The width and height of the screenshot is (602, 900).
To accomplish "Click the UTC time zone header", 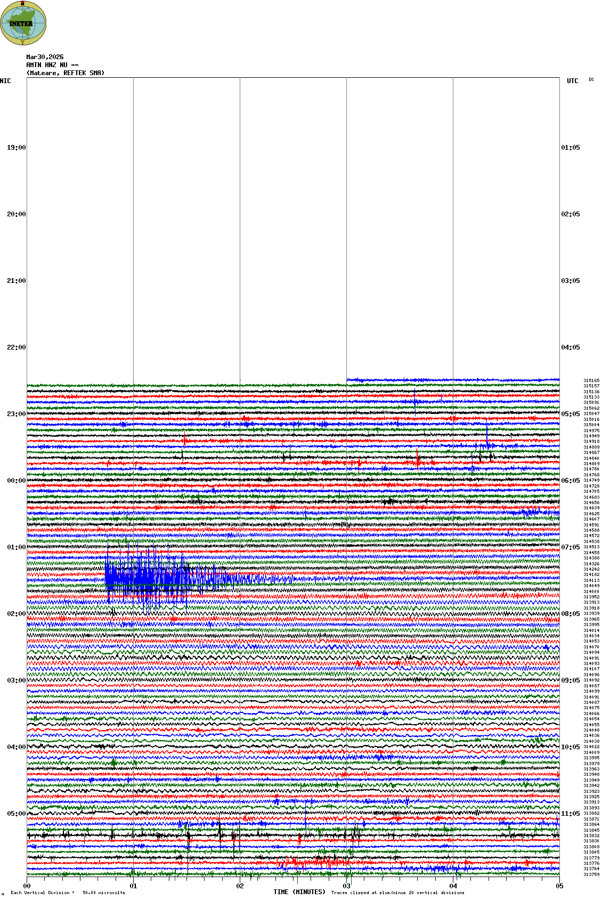I will click(x=572, y=81).
